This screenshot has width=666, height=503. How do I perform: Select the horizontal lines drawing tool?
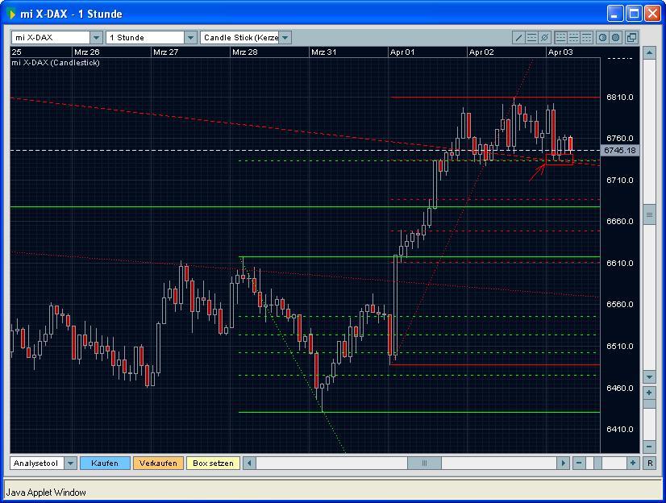tap(531, 37)
